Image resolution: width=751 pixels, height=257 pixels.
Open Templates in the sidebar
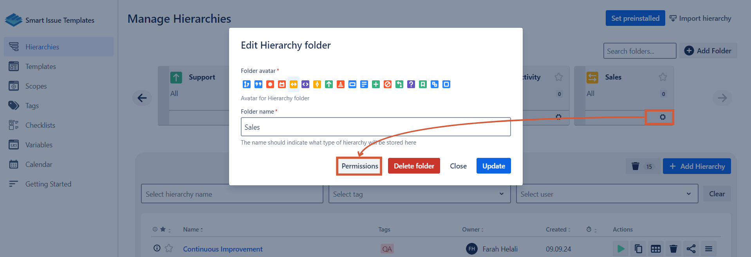pos(41,67)
